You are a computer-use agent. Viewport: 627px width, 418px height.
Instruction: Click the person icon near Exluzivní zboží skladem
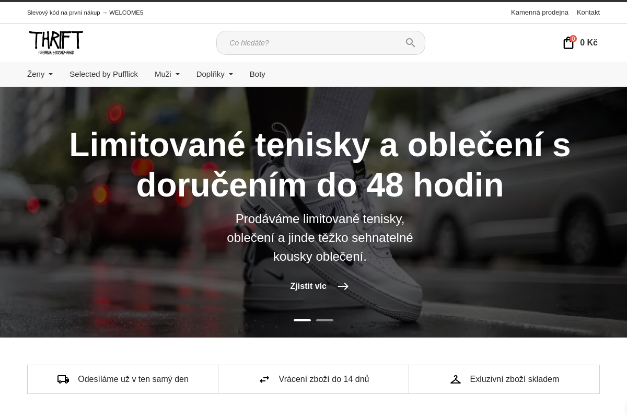pos(456,379)
